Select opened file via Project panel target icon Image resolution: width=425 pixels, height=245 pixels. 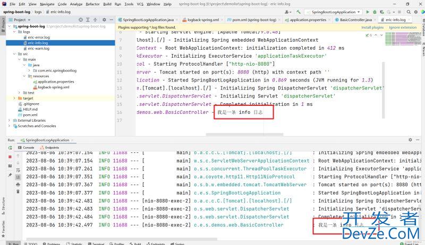(81, 20)
